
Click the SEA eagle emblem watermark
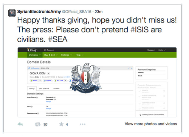click(x=86, y=78)
